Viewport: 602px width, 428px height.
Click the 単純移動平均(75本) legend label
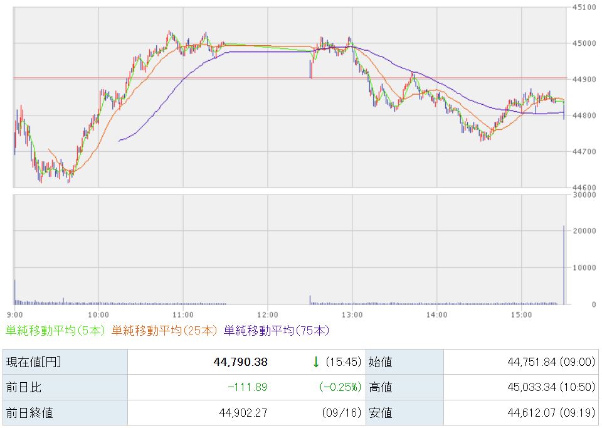(x=277, y=330)
